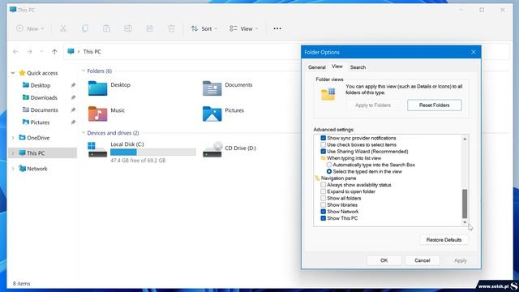Expand the This PC tree node
The width and height of the screenshot is (519, 292).
[x=13, y=153]
